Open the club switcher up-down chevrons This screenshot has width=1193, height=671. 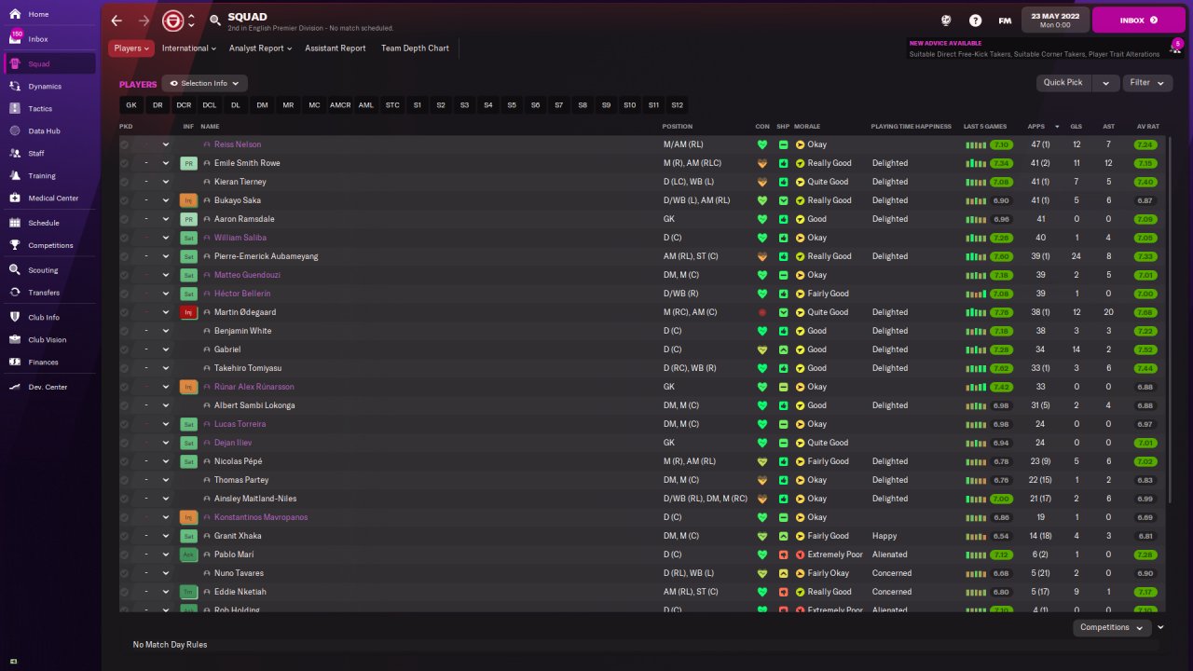191,20
